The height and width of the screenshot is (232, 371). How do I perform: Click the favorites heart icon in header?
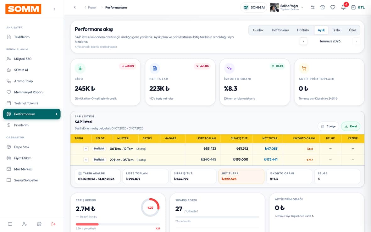point(333,7)
